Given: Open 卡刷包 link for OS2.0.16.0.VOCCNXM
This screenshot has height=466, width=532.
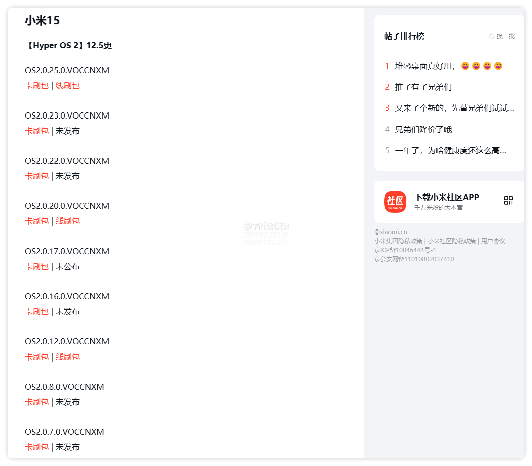Looking at the screenshot, I should pyautogui.click(x=37, y=311).
